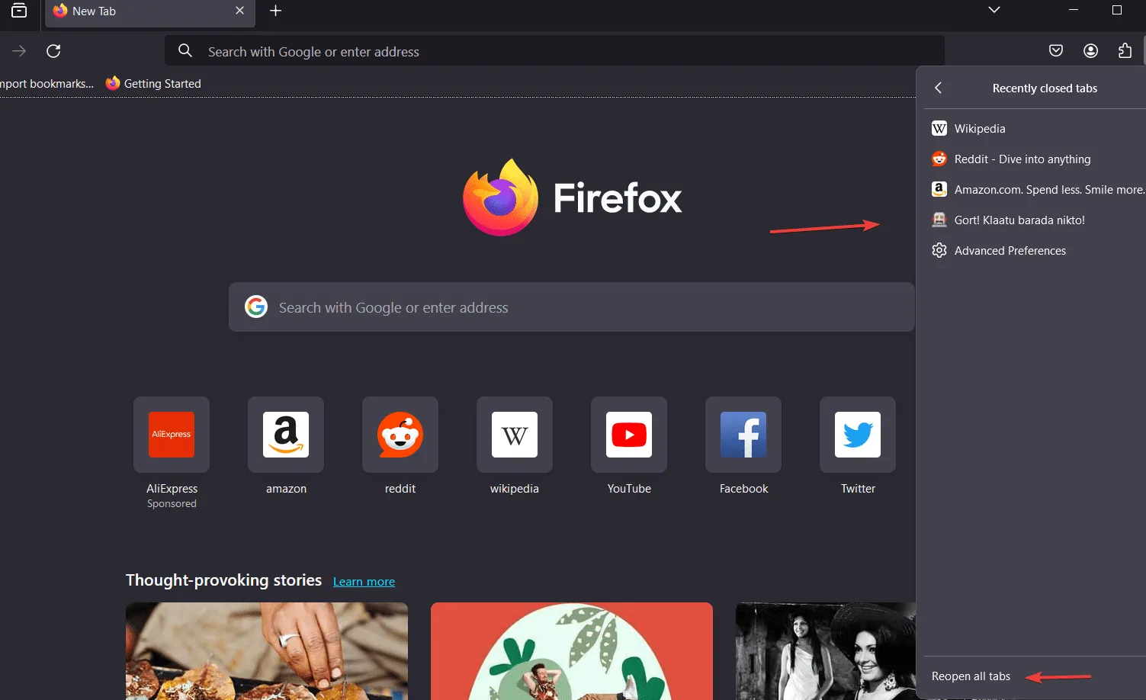The image size is (1146, 700).
Task: Click gear icon beside Advanced Preferences
Action: point(939,250)
